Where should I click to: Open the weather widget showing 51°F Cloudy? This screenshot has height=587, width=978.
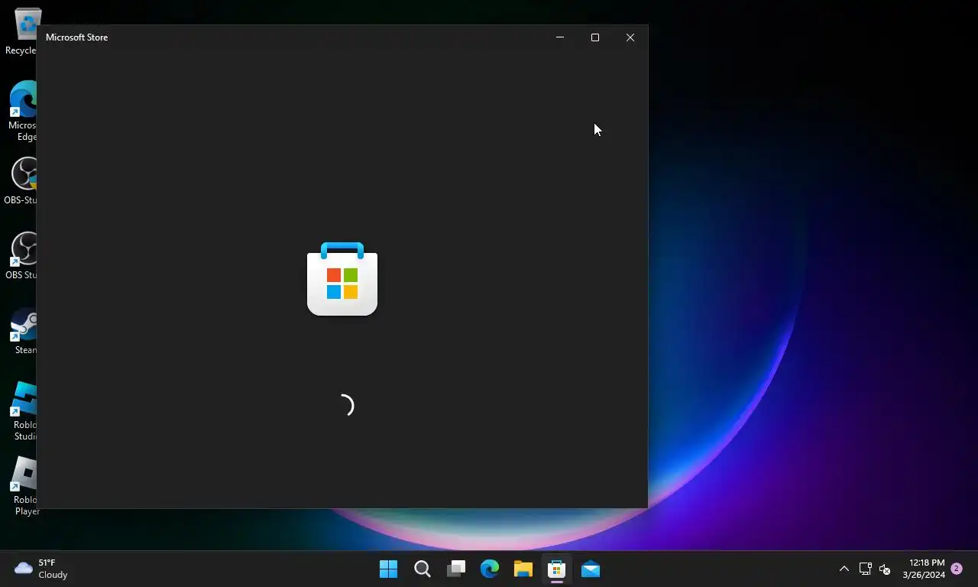tap(41, 569)
